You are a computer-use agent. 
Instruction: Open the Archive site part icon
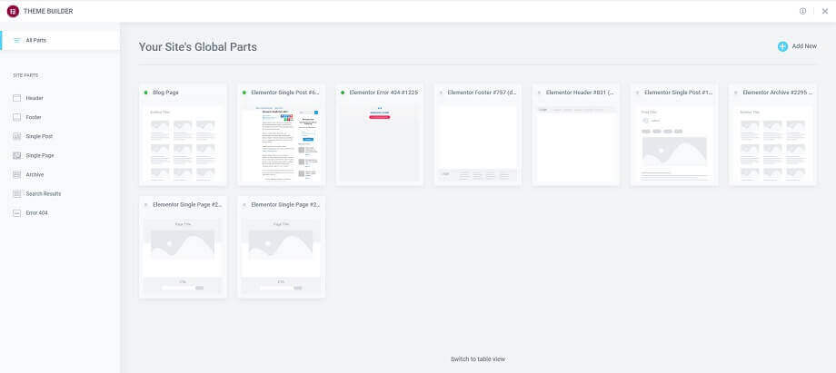point(16,175)
